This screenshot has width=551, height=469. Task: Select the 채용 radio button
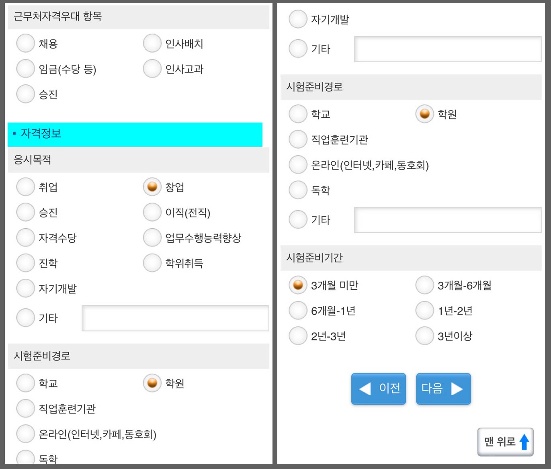tap(25, 43)
